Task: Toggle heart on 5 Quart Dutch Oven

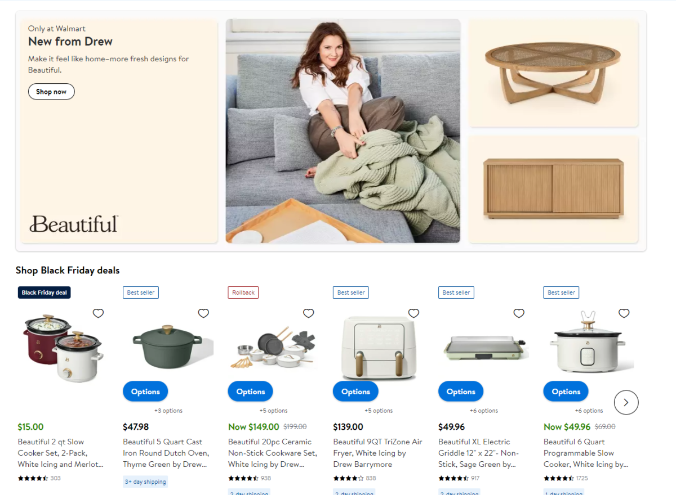Action: click(x=203, y=313)
